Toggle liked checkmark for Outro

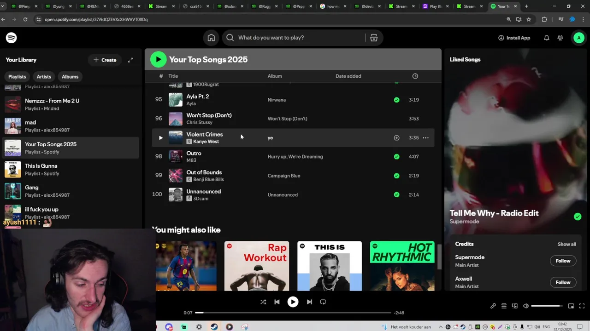(396, 157)
